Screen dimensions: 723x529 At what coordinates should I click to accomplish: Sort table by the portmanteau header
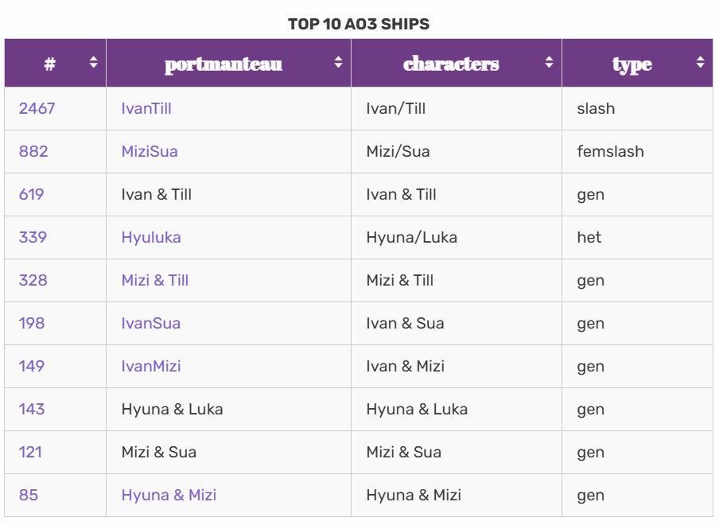coord(223,64)
